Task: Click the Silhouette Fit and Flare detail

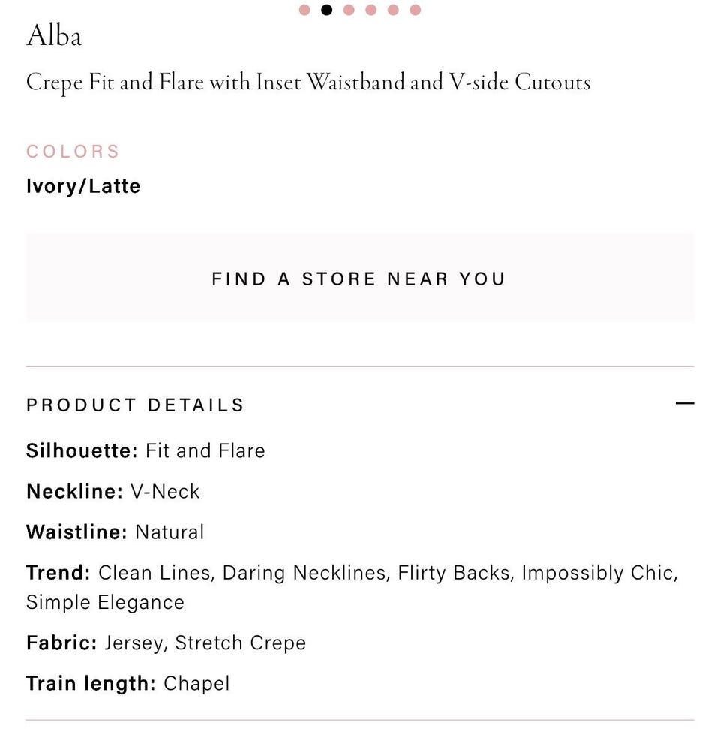Action: pyautogui.click(x=145, y=450)
